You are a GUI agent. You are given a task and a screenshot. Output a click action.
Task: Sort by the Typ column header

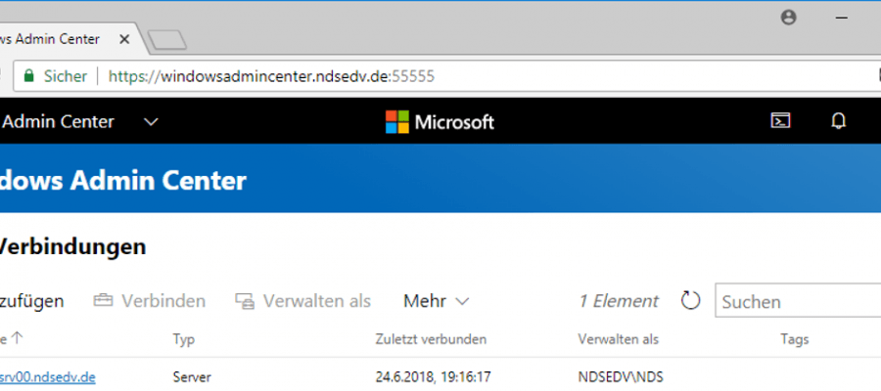pyautogui.click(x=184, y=339)
